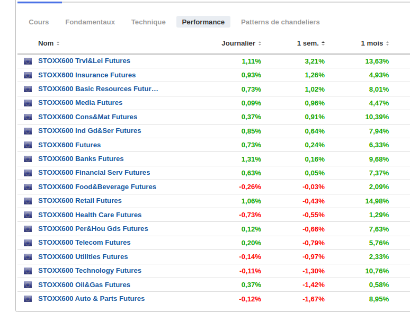Click the flag icon beside STOXX600 Telecom Futures

click(x=28, y=243)
